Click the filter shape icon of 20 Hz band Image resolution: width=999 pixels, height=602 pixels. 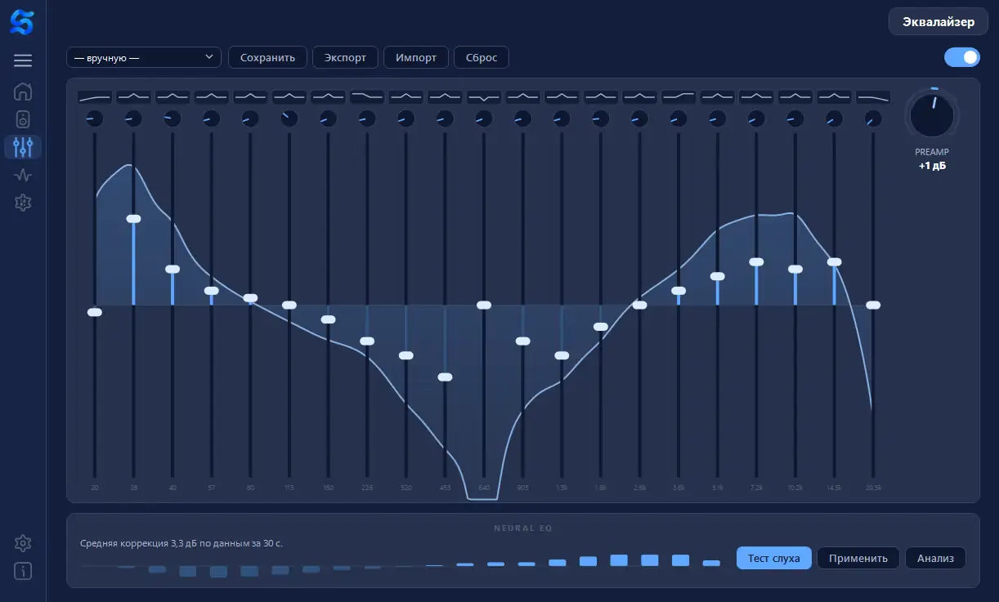click(95, 96)
